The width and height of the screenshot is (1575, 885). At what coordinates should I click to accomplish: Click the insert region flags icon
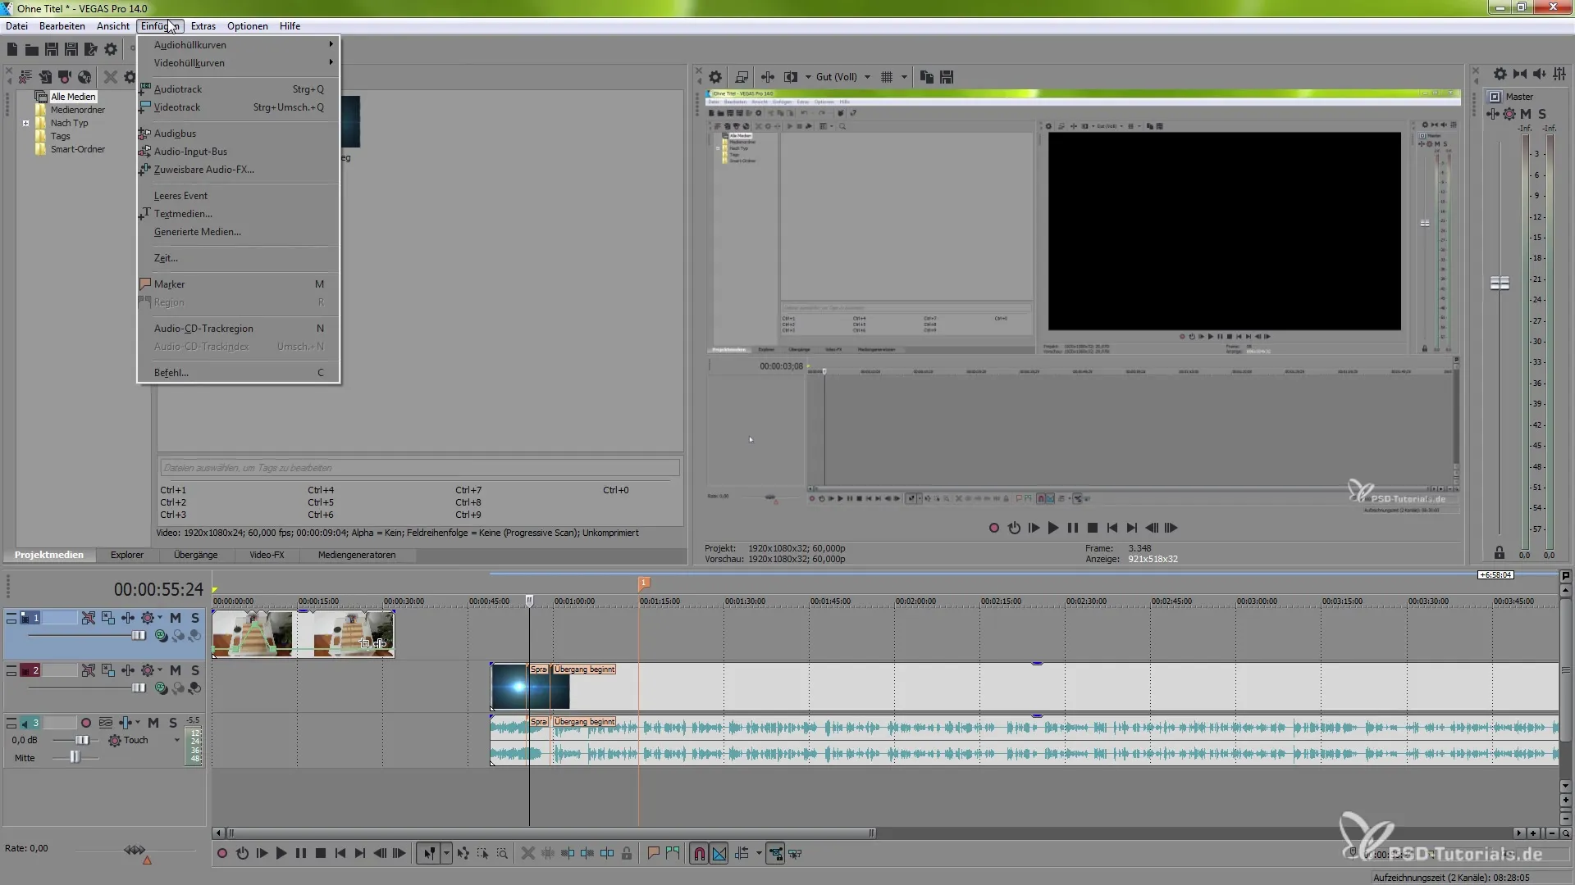point(673,854)
